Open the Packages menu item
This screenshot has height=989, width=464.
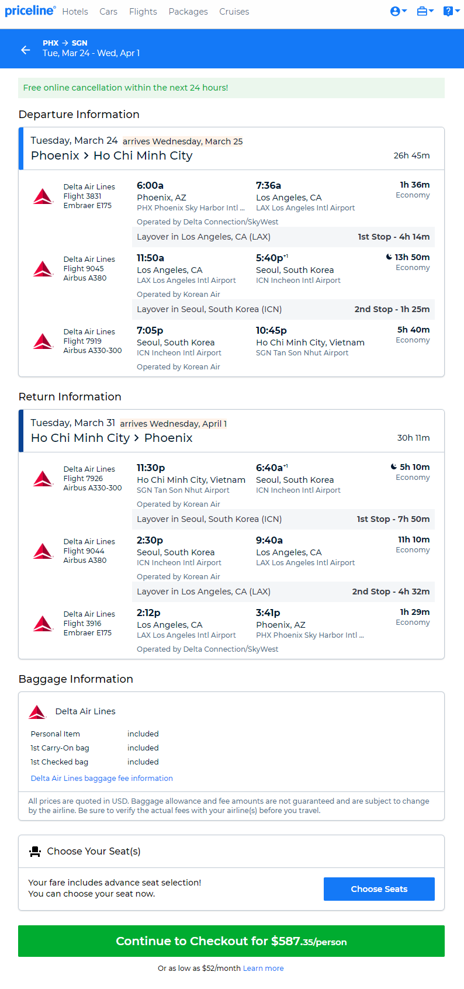[x=188, y=12]
